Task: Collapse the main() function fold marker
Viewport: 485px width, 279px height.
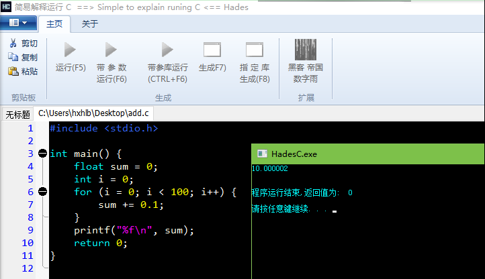Action: click(43, 154)
